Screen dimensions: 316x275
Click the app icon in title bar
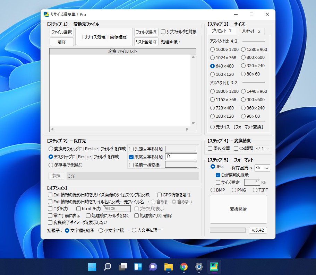(x=46, y=14)
